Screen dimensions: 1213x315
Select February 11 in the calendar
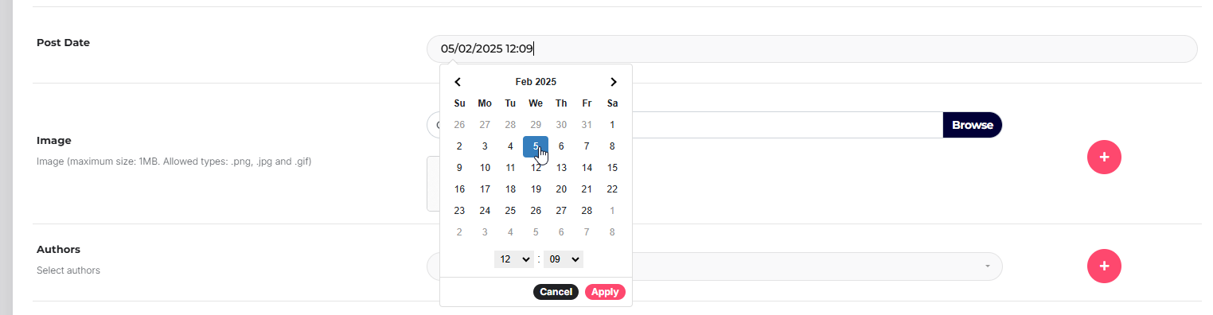pyautogui.click(x=510, y=168)
